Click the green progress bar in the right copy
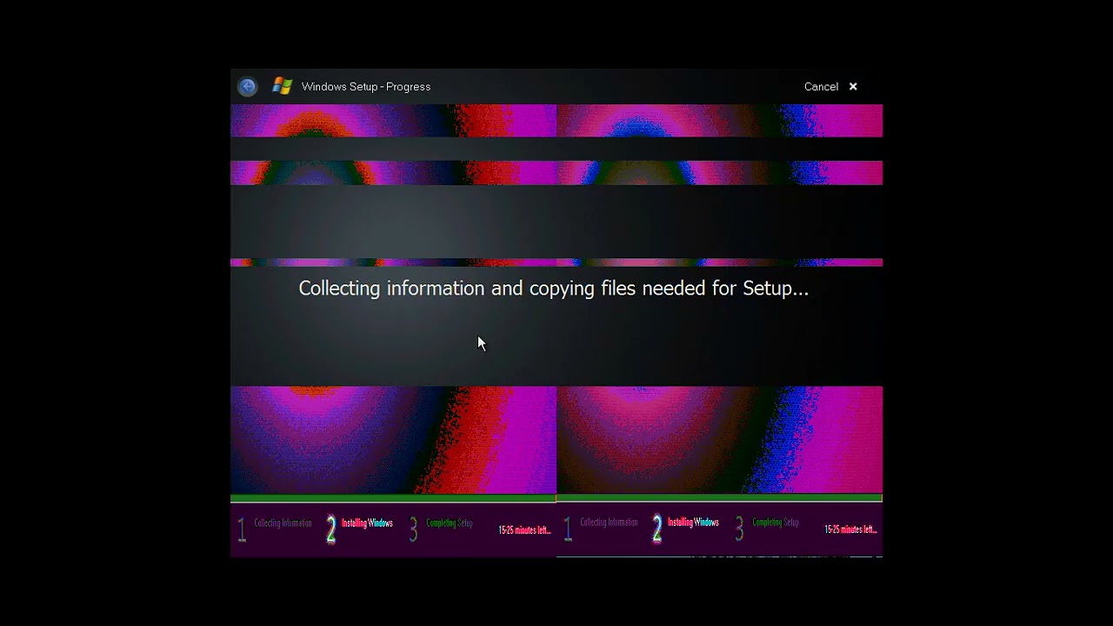 pyautogui.click(x=719, y=498)
